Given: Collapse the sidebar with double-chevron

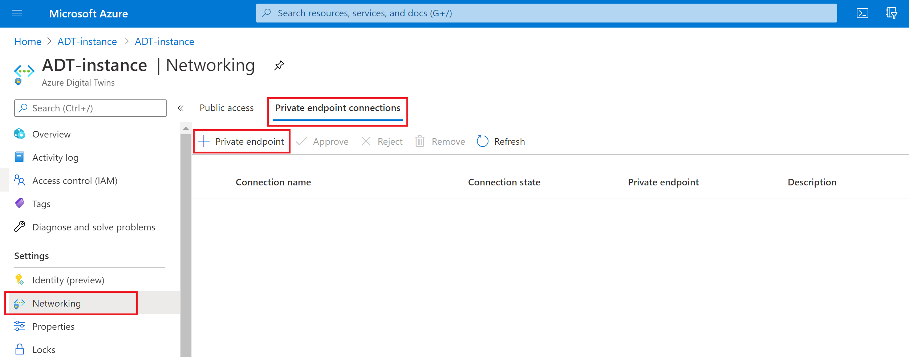Looking at the screenshot, I should (x=180, y=108).
